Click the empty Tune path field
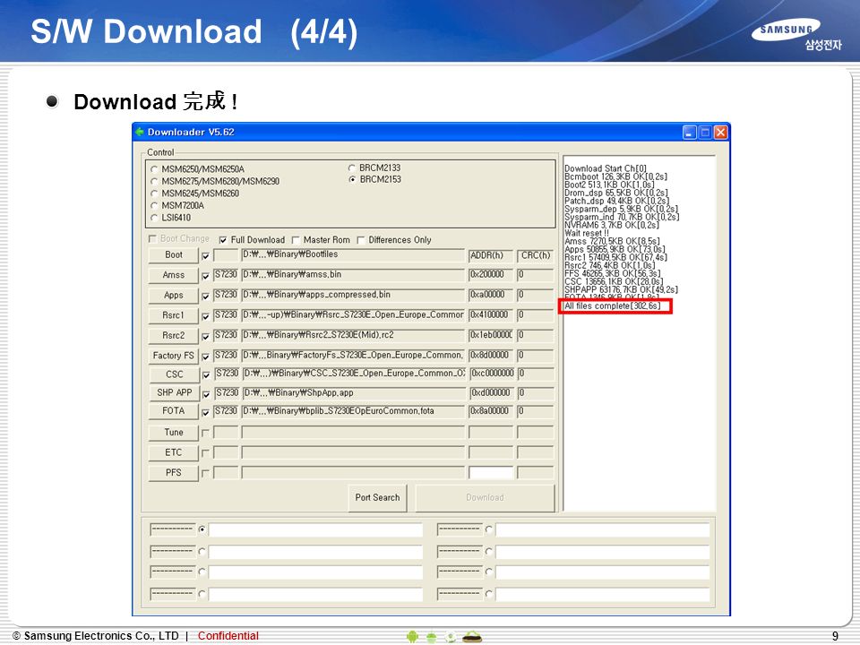860x645 pixels. (x=353, y=432)
